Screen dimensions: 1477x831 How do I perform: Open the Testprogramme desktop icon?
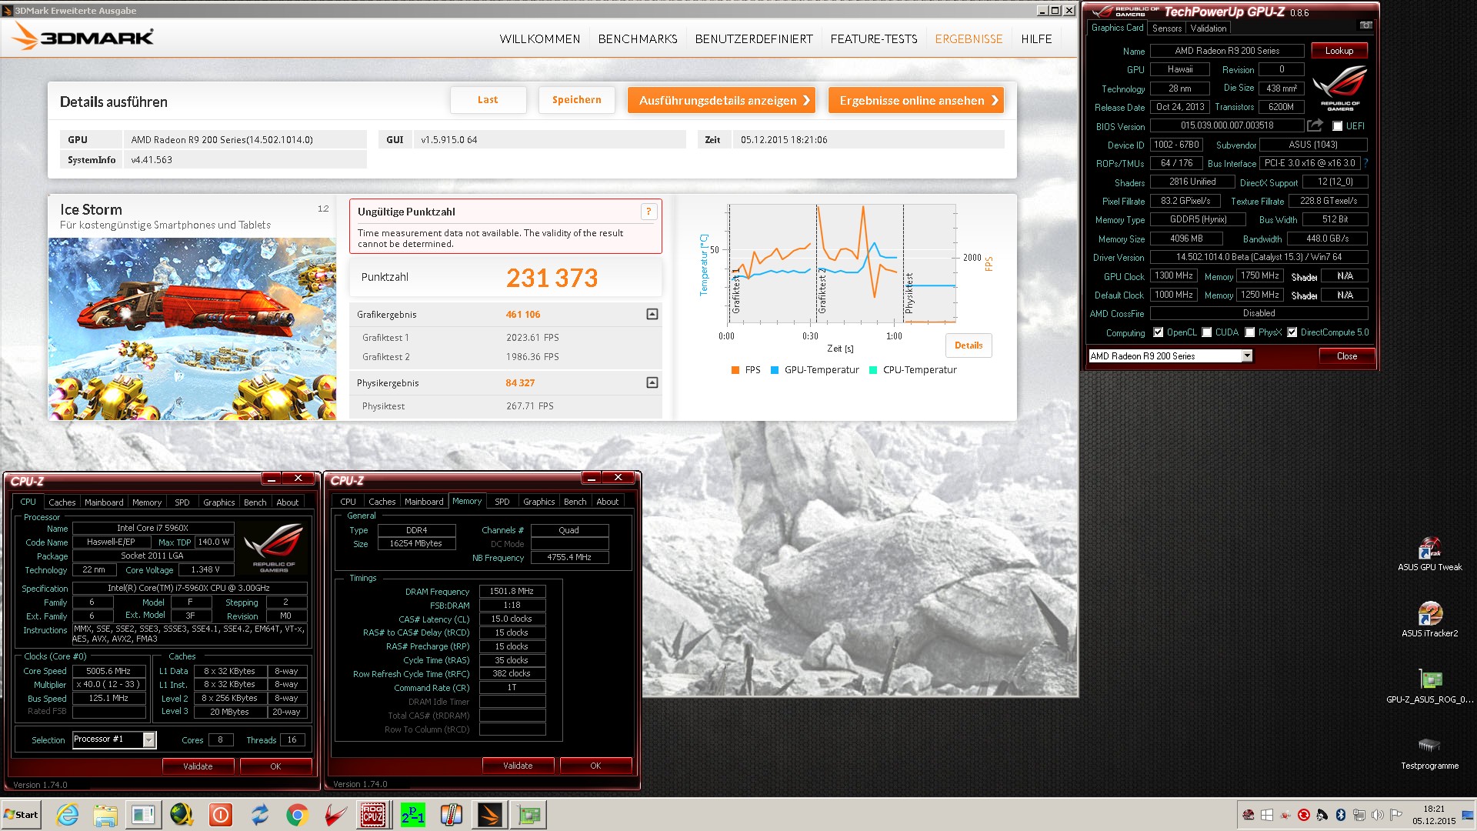[1429, 753]
